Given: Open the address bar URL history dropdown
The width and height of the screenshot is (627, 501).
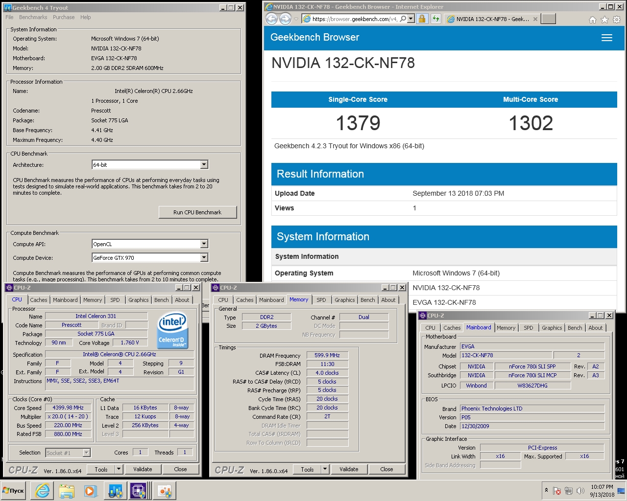Looking at the screenshot, I should [x=410, y=19].
